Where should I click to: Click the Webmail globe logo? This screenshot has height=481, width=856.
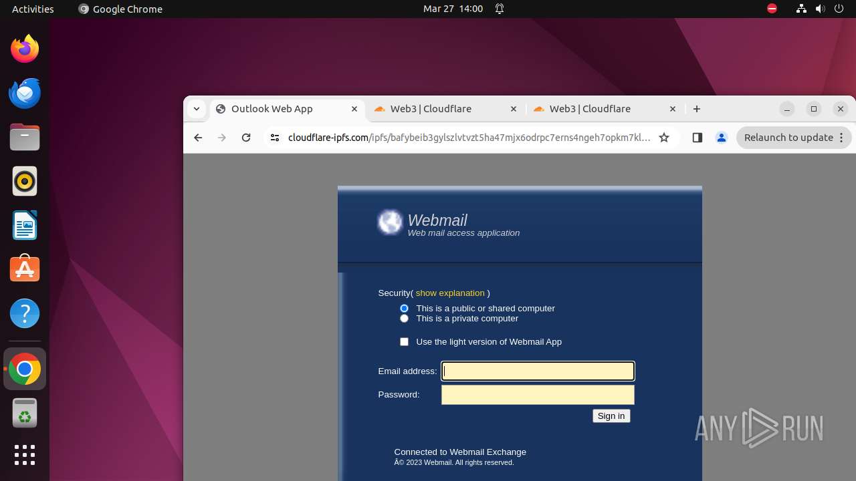[x=390, y=222]
